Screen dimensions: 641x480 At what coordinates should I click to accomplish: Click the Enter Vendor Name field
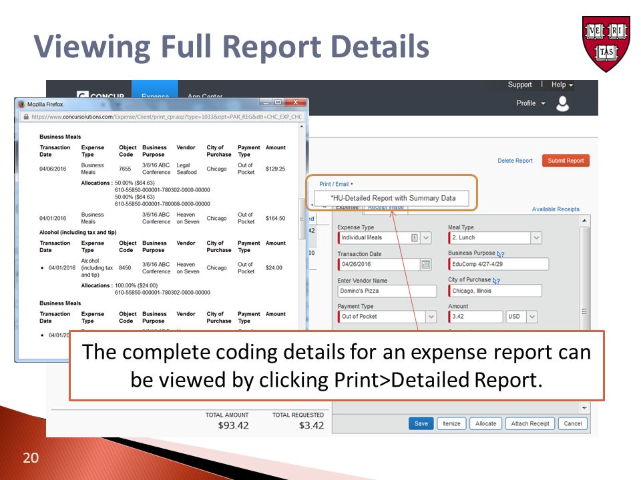click(x=387, y=291)
